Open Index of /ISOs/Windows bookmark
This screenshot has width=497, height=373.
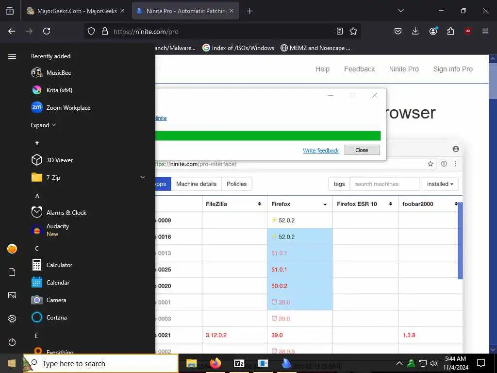click(238, 48)
